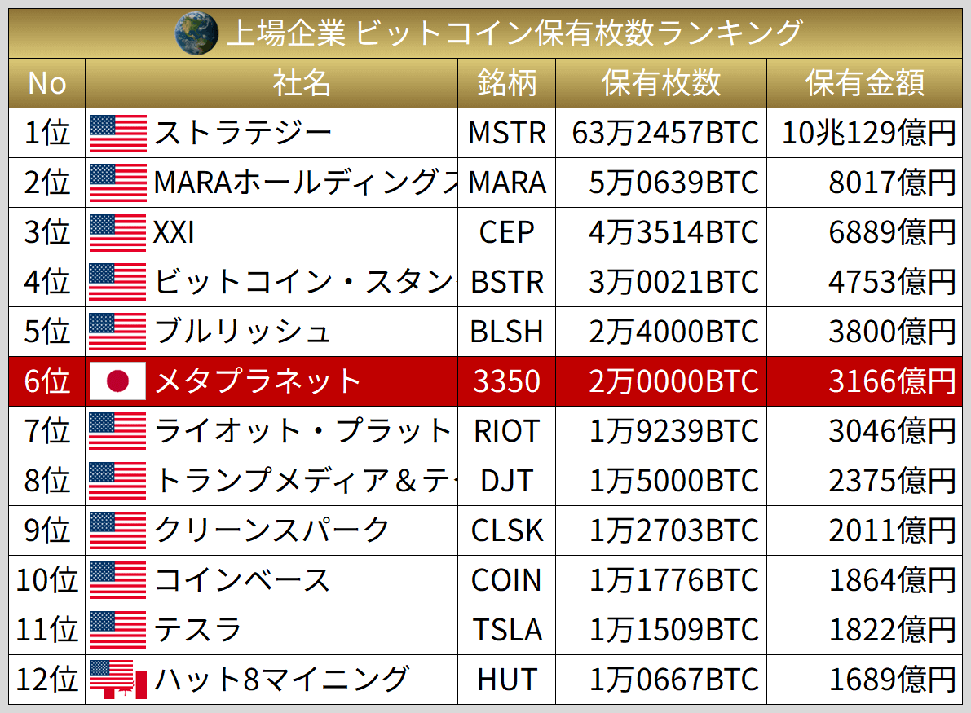Click the US flag in the DJT row
Image resolution: width=971 pixels, height=713 pixels.
click(118, 481)
